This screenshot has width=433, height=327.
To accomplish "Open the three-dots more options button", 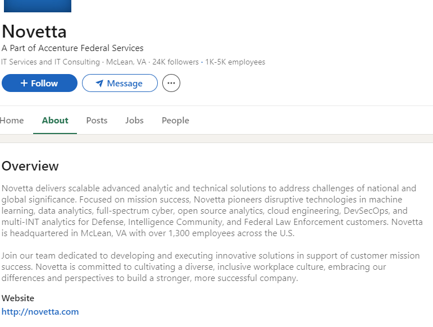I will (171, 83).
